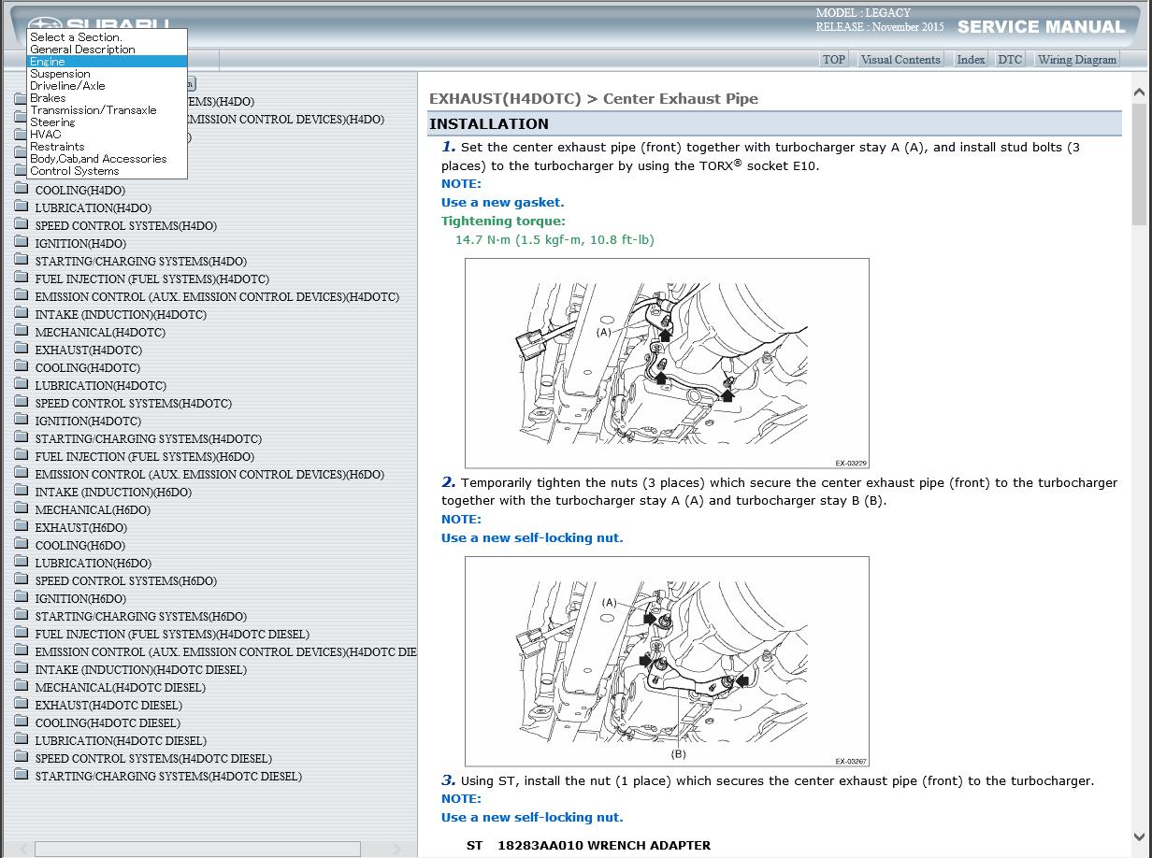Click folder icon beside MECHANICAL(H6DO)

point(21,509)
